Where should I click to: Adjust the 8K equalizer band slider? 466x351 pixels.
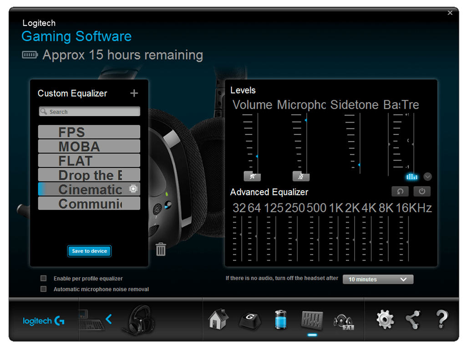point(388,242)
